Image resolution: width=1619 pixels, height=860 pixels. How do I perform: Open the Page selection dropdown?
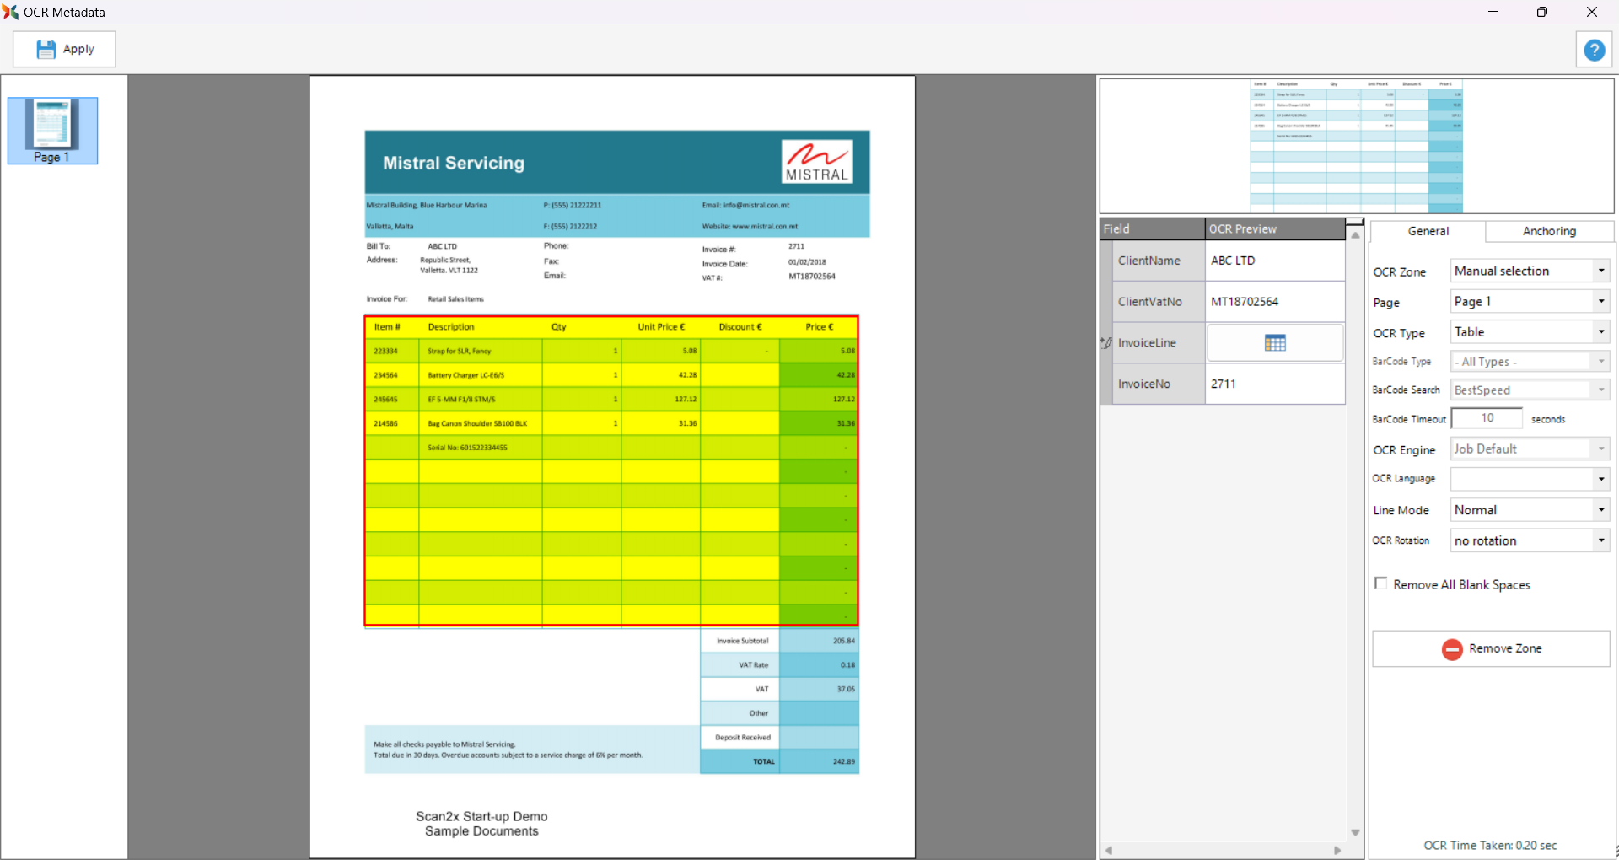point(1600,302)
